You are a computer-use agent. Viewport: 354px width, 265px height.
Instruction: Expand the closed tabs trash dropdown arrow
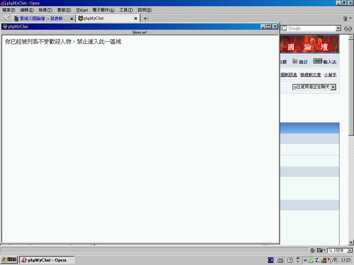pyautogui.click(x=351, y=18)
